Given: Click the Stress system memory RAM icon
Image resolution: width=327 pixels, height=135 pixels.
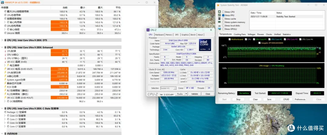Looking at the screenshot, I should pyautogui.click(x=220, y=22).
